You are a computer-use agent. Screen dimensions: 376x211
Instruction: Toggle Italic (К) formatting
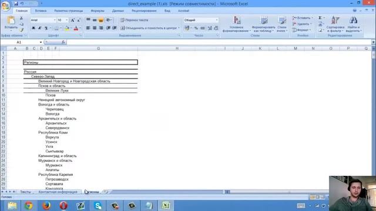coord(40,28)
